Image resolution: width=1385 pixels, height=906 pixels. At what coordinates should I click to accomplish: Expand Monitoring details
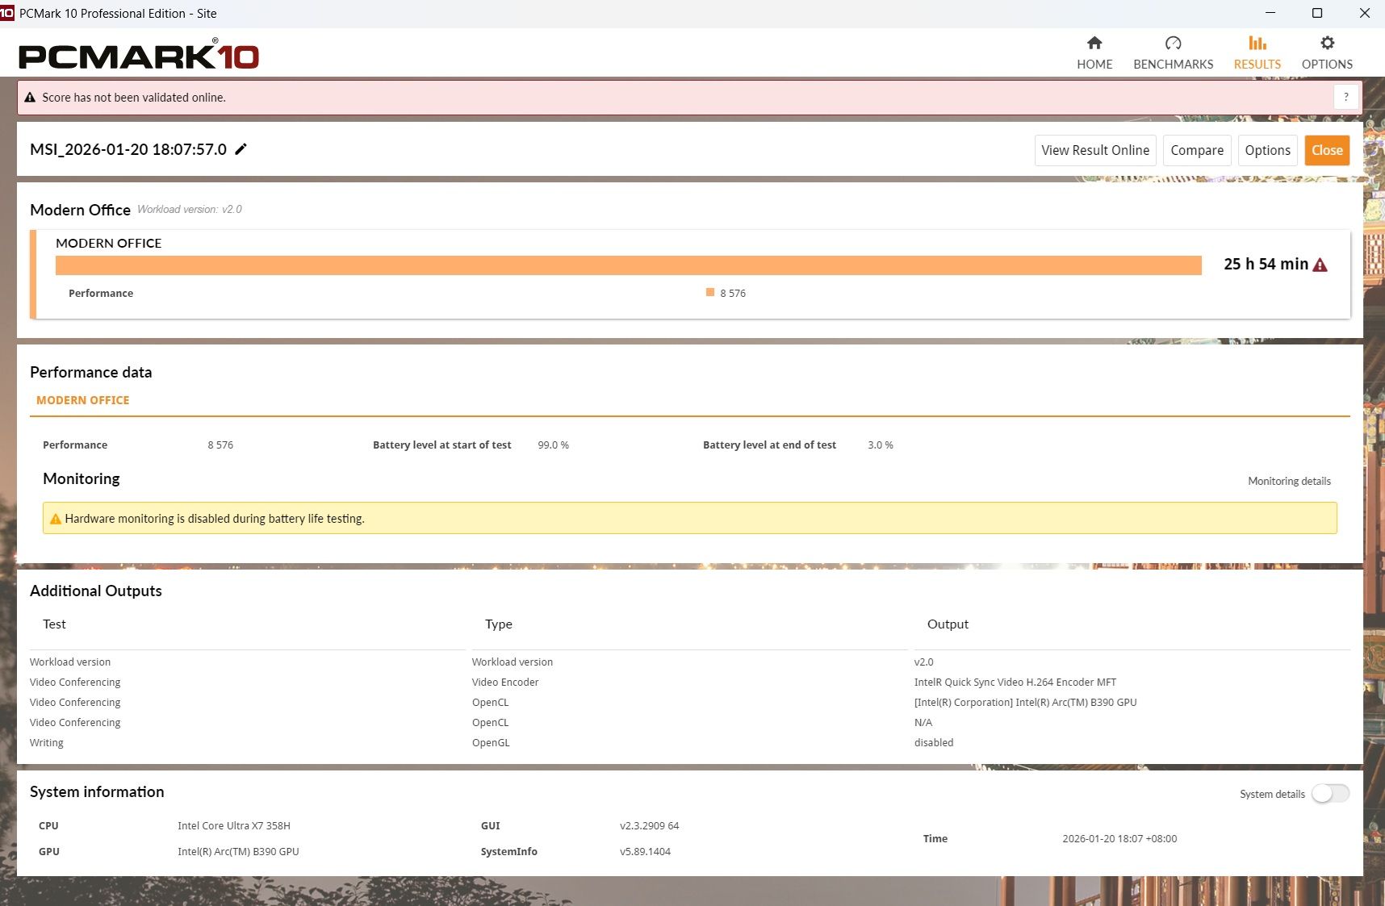[1288, 481]
